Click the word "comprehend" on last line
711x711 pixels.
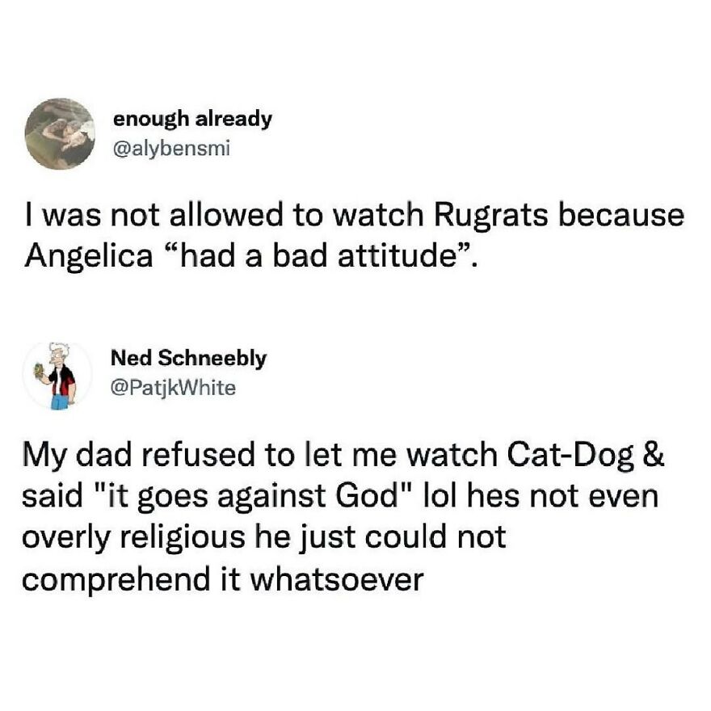(x=116, y=580)
